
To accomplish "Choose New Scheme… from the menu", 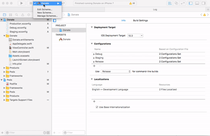I will 45,13.
